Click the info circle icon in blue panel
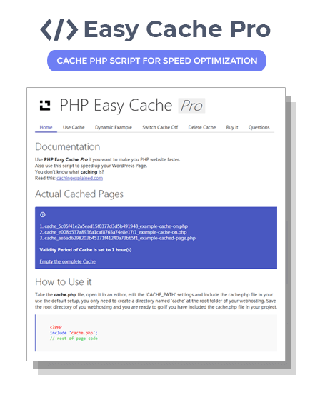This screenshot has width=320, height=400. coord(43,214)
